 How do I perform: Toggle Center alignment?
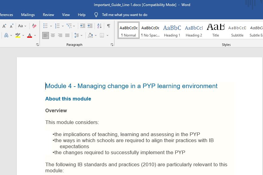click(53, 35)
